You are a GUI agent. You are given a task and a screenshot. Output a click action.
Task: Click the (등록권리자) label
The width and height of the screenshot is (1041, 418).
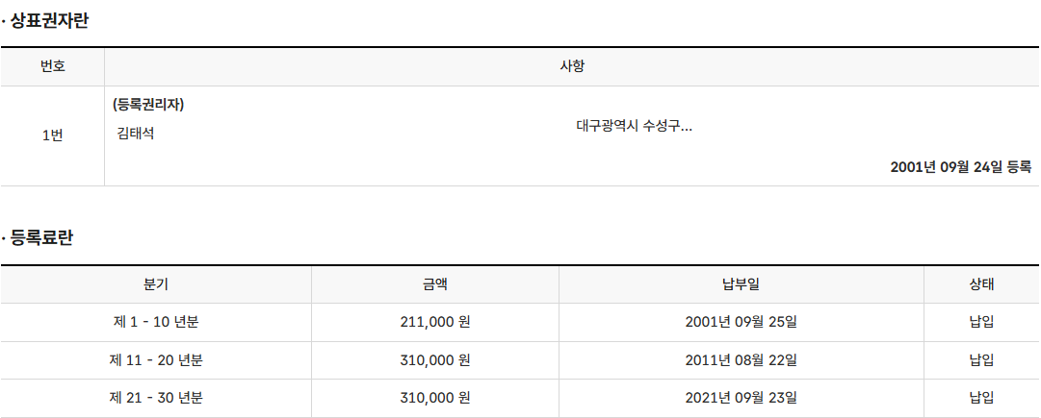(x=148, y=105)
